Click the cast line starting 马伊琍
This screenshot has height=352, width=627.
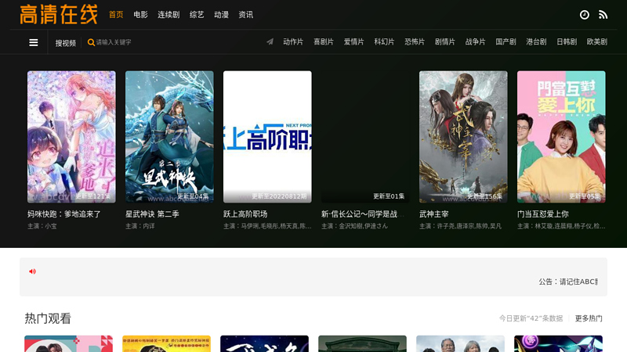click(x=267, y=226)
